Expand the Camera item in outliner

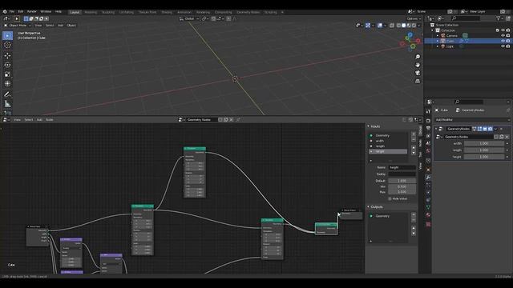(438, 35)
